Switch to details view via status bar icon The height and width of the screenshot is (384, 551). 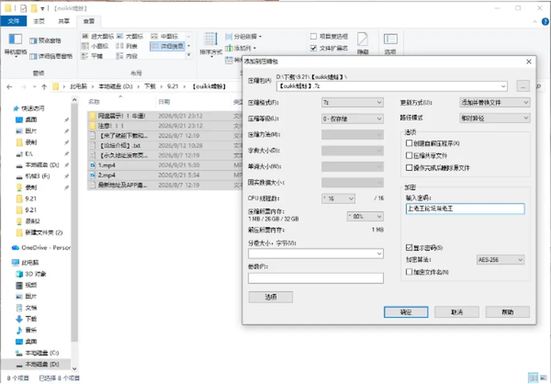tap(533, 378)
